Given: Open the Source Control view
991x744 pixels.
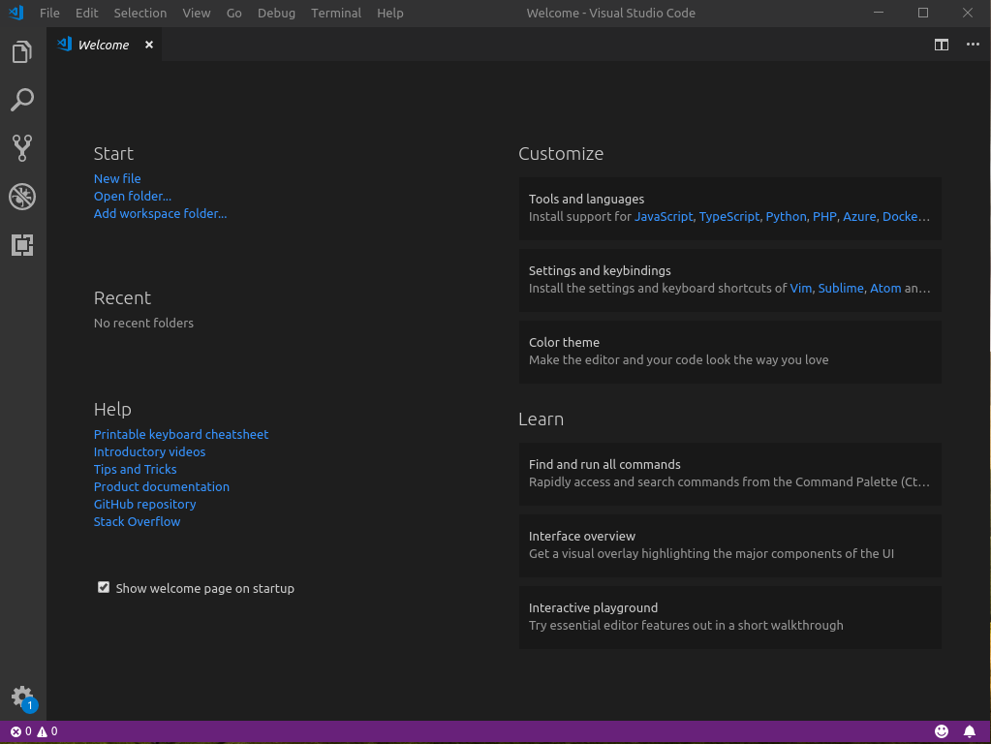Looking at the screenshot, I should (22, 148).
